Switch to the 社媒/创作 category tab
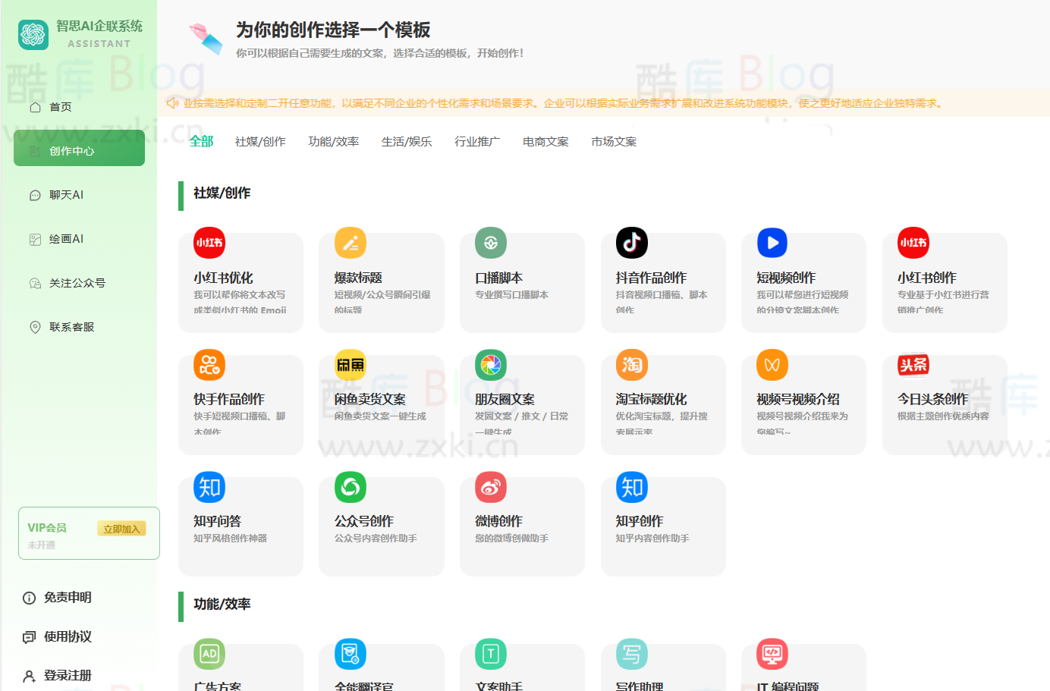The width and height of the screenshot is (1050, 691). [x=260, y=142]
